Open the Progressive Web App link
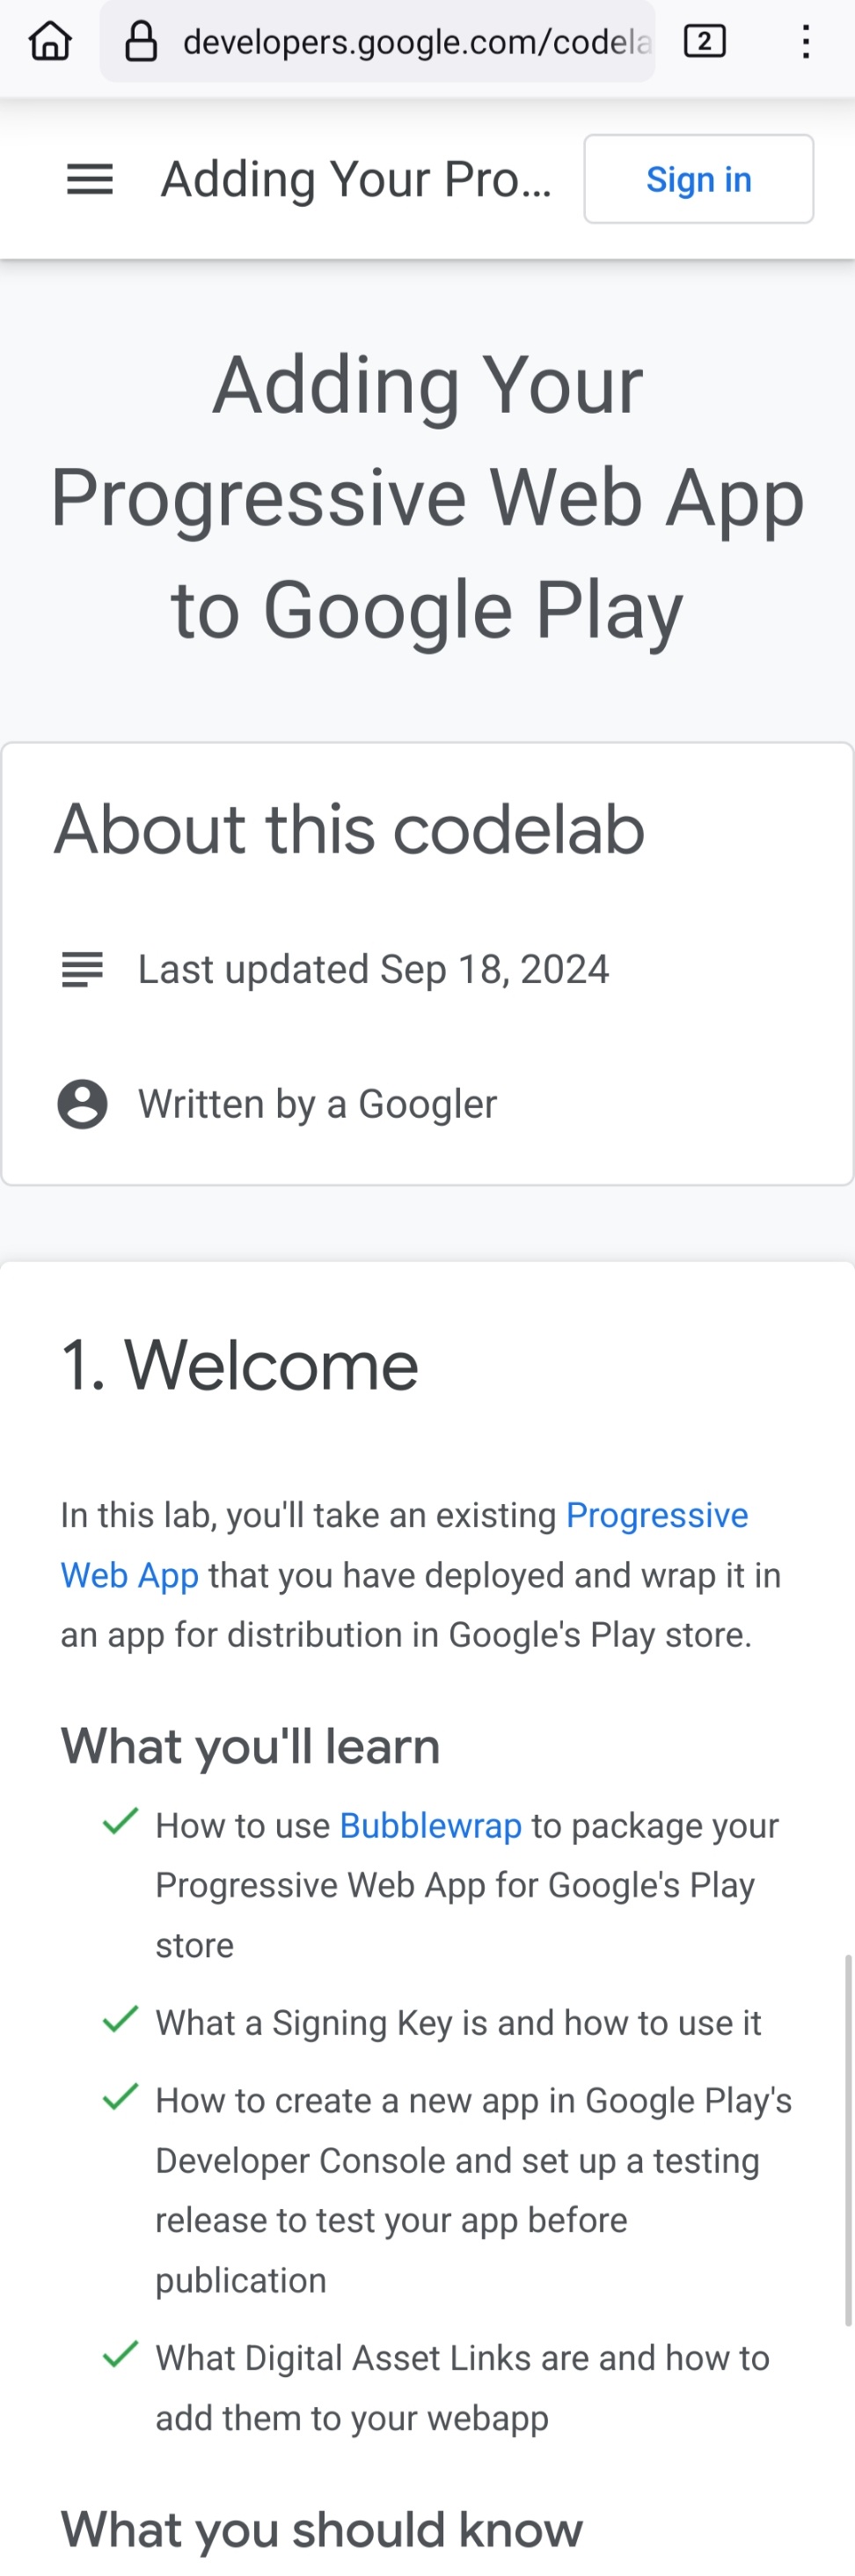 404,1545
